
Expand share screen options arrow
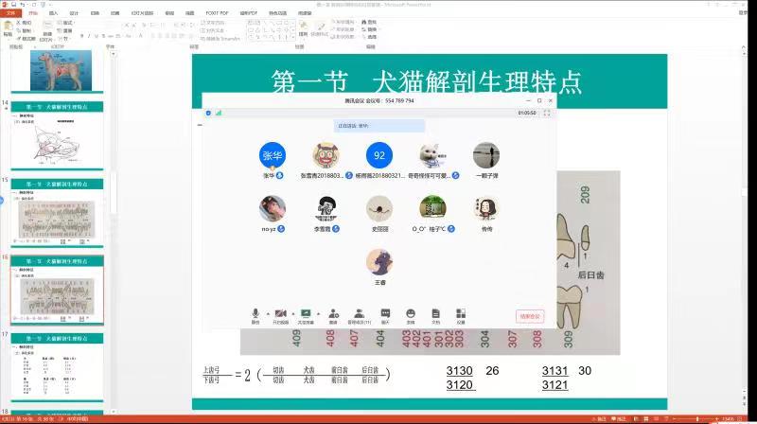point(319,312)
